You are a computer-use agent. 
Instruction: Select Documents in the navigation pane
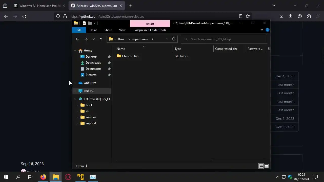coord(93,69)
